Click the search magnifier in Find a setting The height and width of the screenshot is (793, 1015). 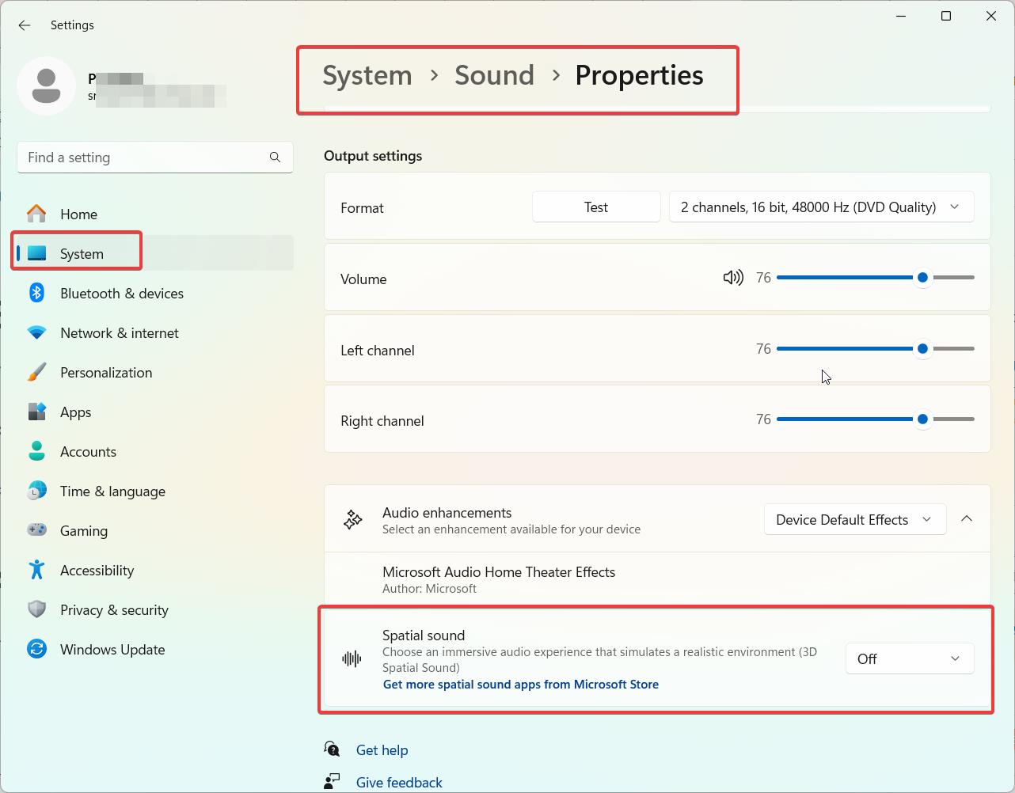(x=275, y=157)
